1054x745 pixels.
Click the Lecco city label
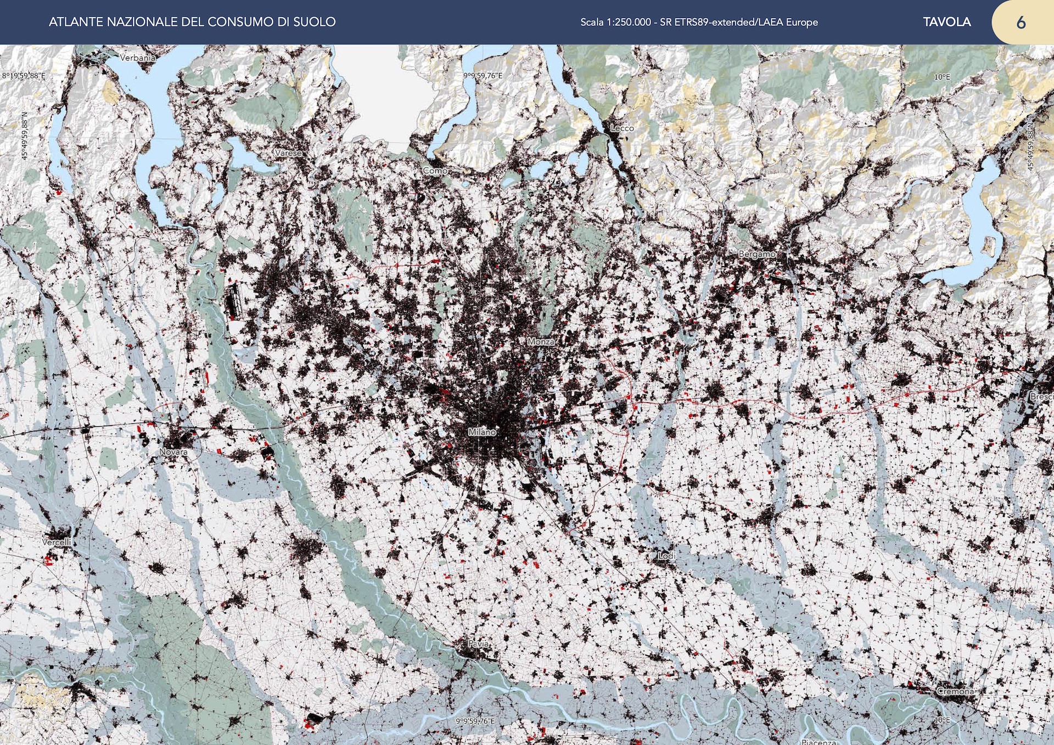pyautogui.click(x=622, y=128)
